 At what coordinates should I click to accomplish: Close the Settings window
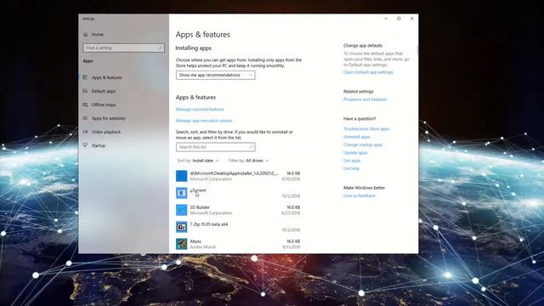[x=411, y=19]
